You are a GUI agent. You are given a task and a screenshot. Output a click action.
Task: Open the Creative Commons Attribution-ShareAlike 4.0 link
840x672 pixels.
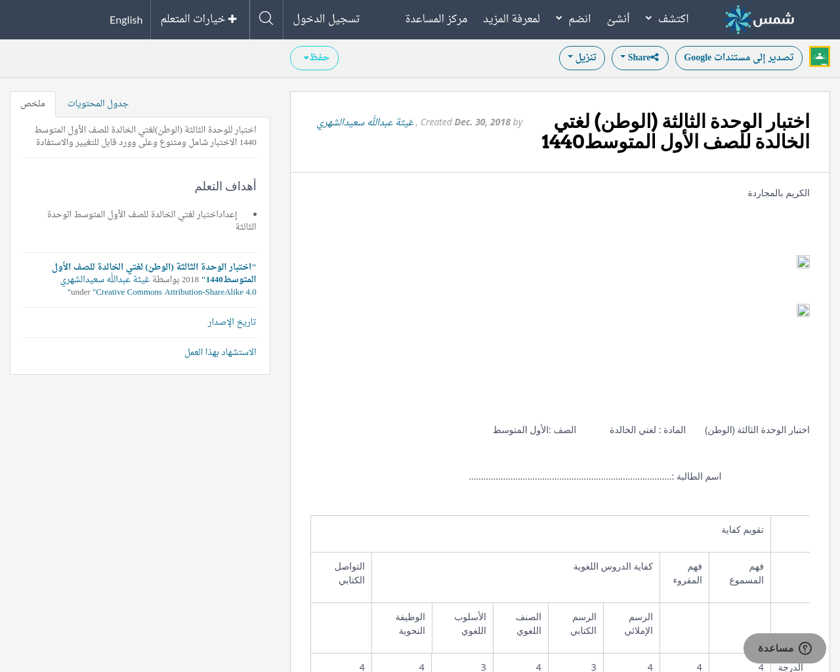(176, 292)
